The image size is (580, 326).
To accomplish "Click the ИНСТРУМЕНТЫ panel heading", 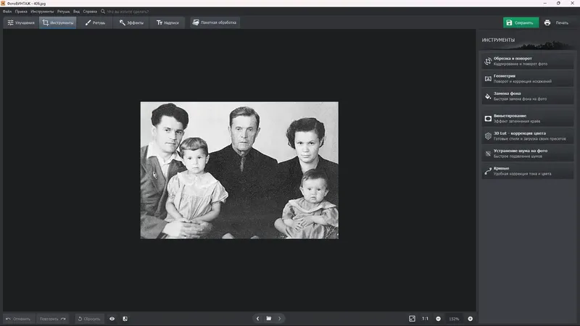I will point(498,40).
